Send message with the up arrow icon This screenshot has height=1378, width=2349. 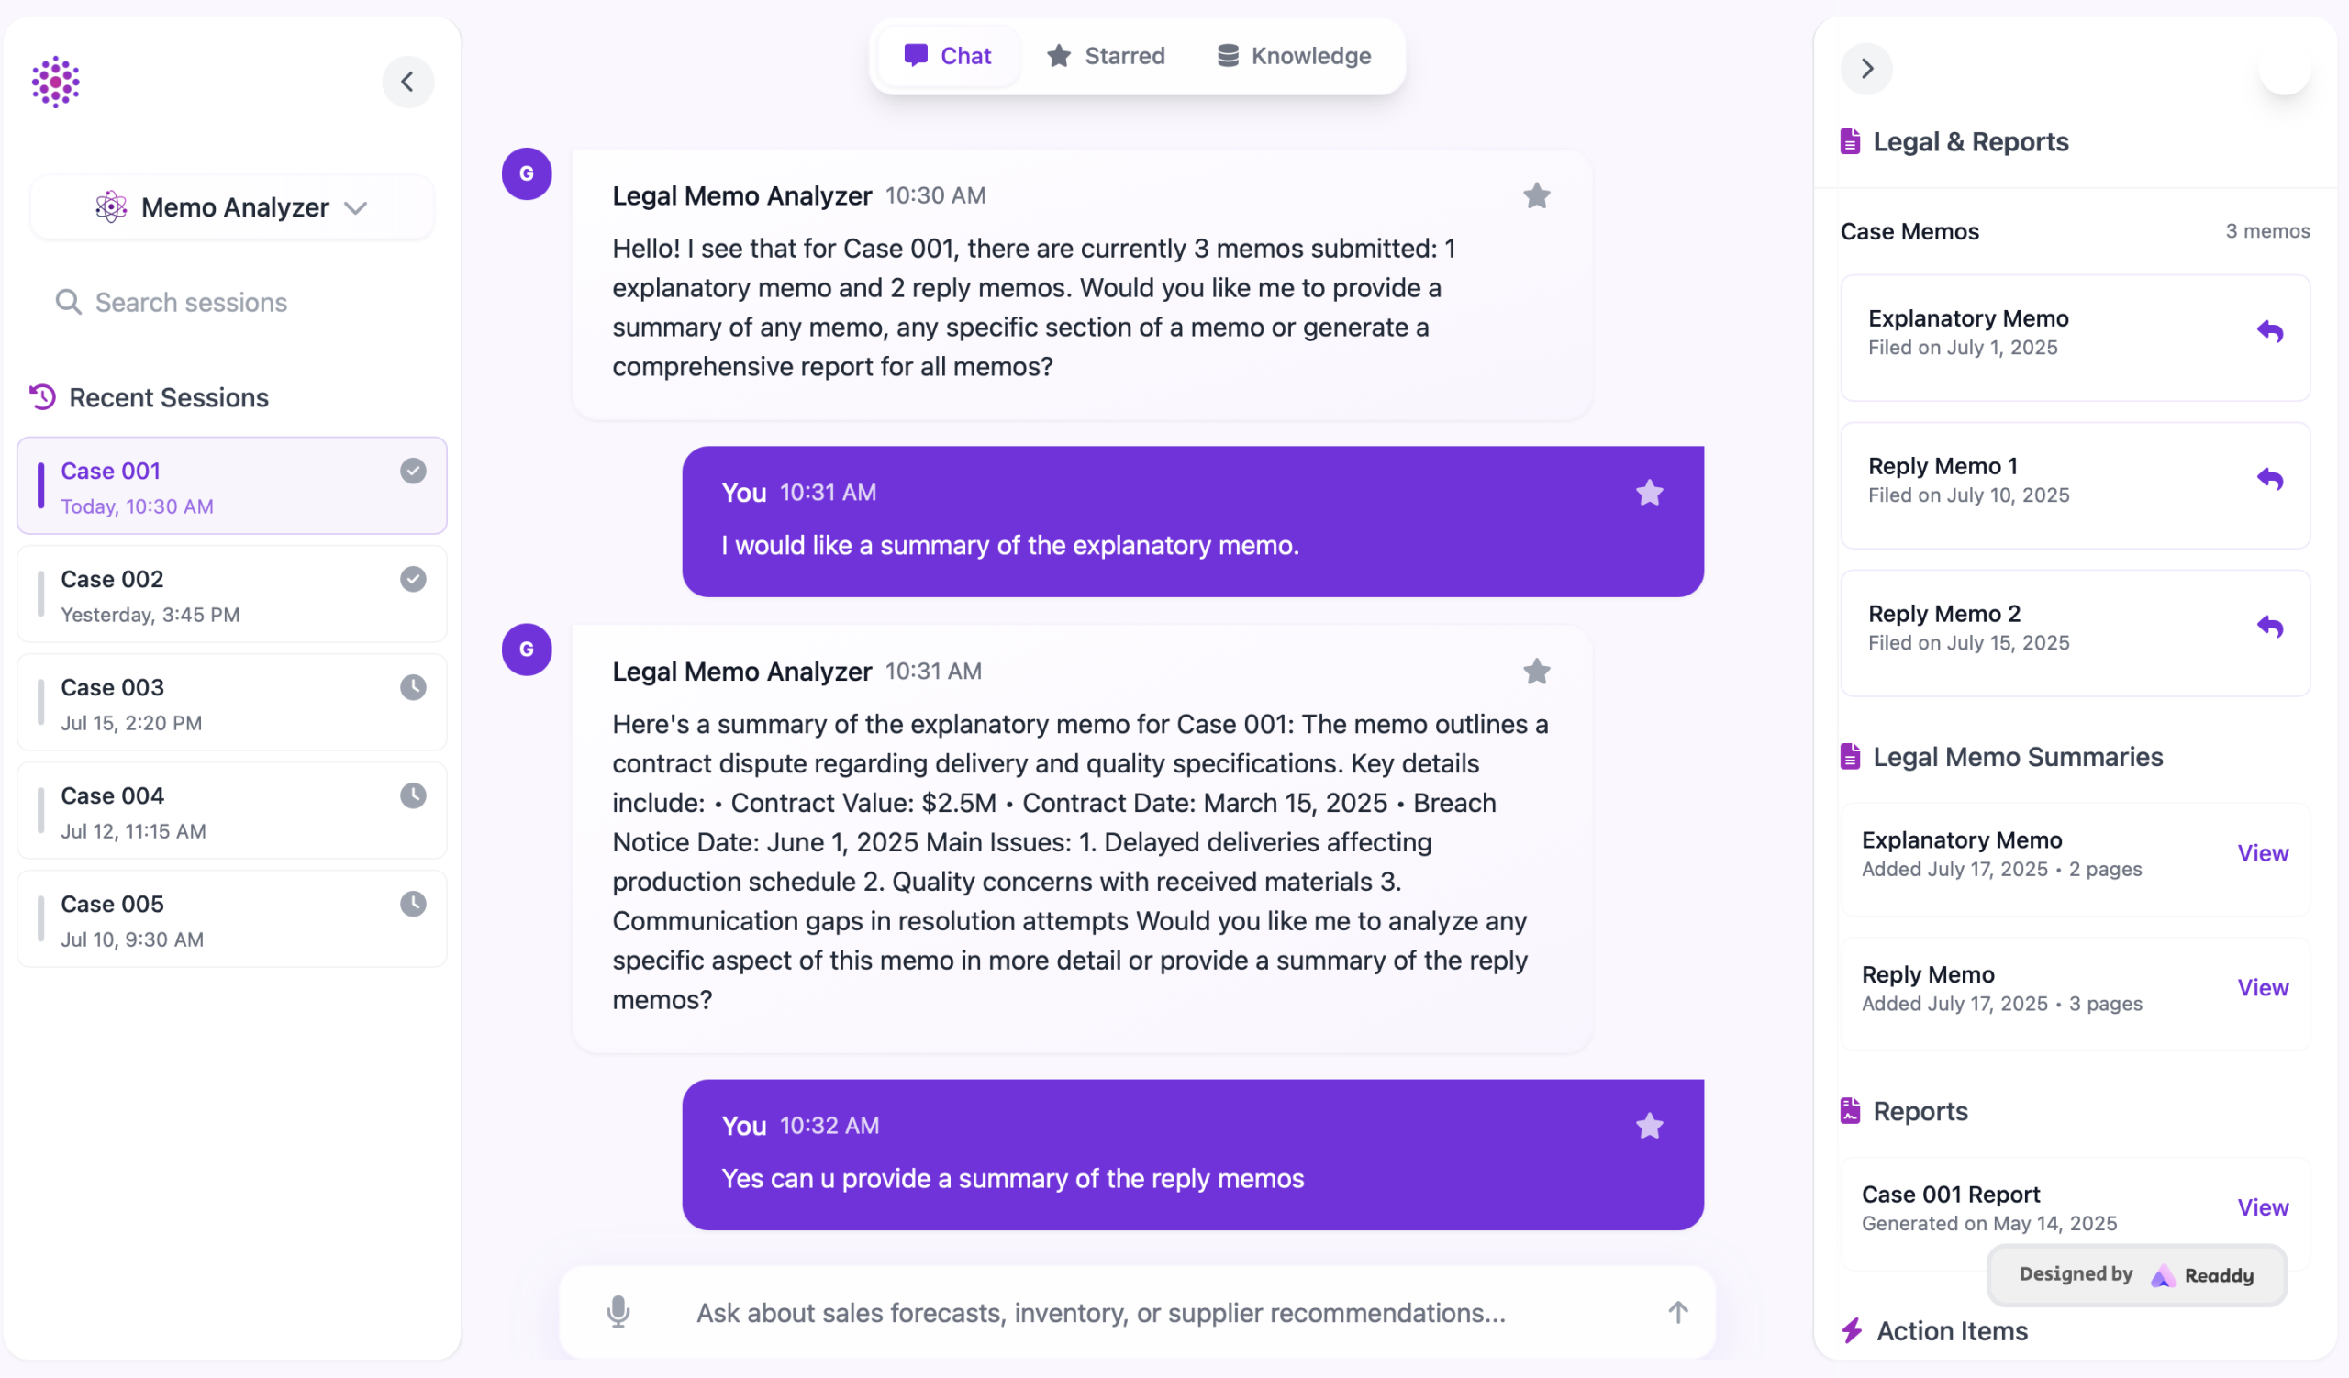point(1678,1312)
